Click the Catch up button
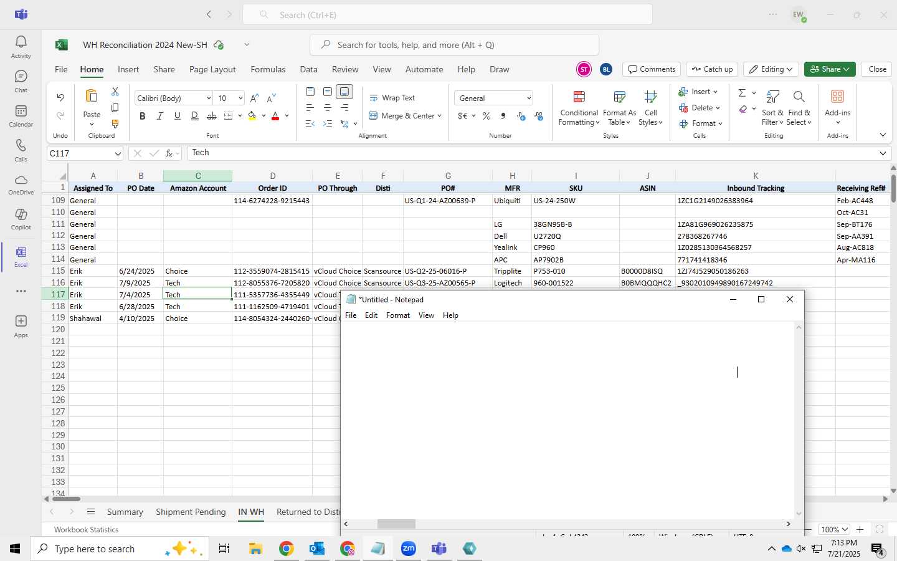This screenshot has height=561, width=897. tap(712, 69)
